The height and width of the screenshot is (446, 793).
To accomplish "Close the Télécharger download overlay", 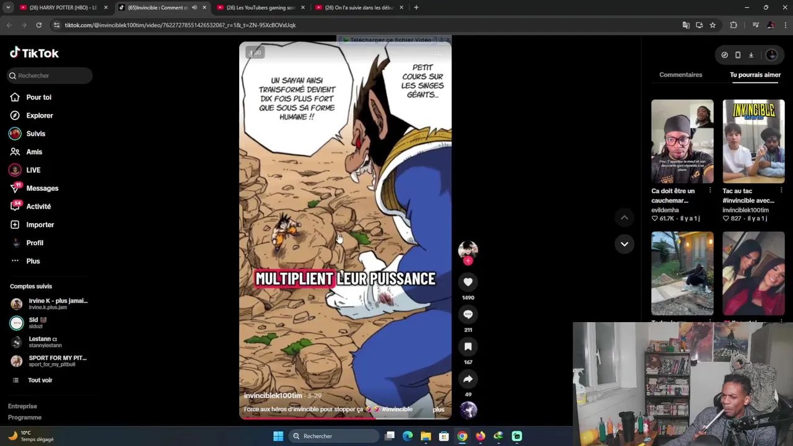I will [447, 40].
